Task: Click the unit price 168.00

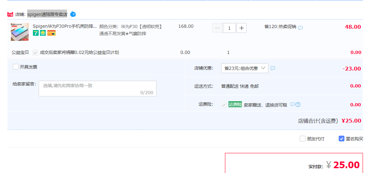Action: pos(186,26)
